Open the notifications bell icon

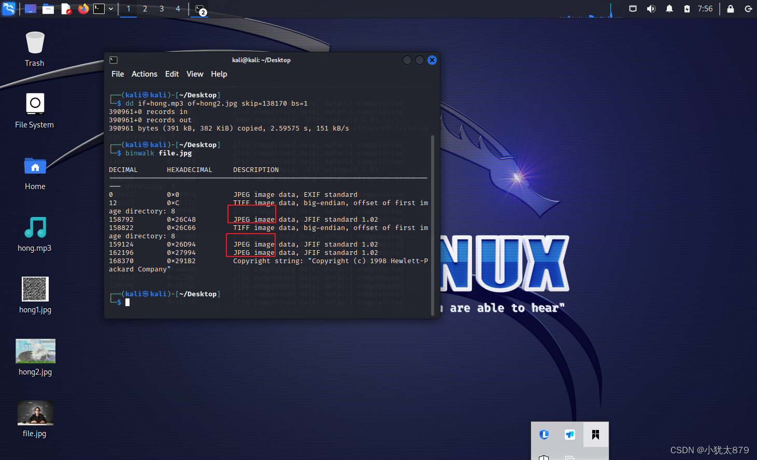pos(669,9)
